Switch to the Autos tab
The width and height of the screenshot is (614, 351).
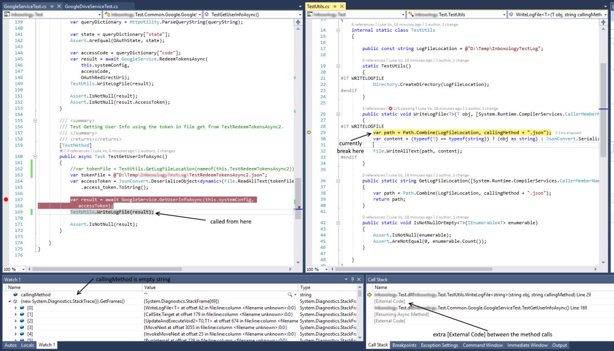tap(10, 345)
